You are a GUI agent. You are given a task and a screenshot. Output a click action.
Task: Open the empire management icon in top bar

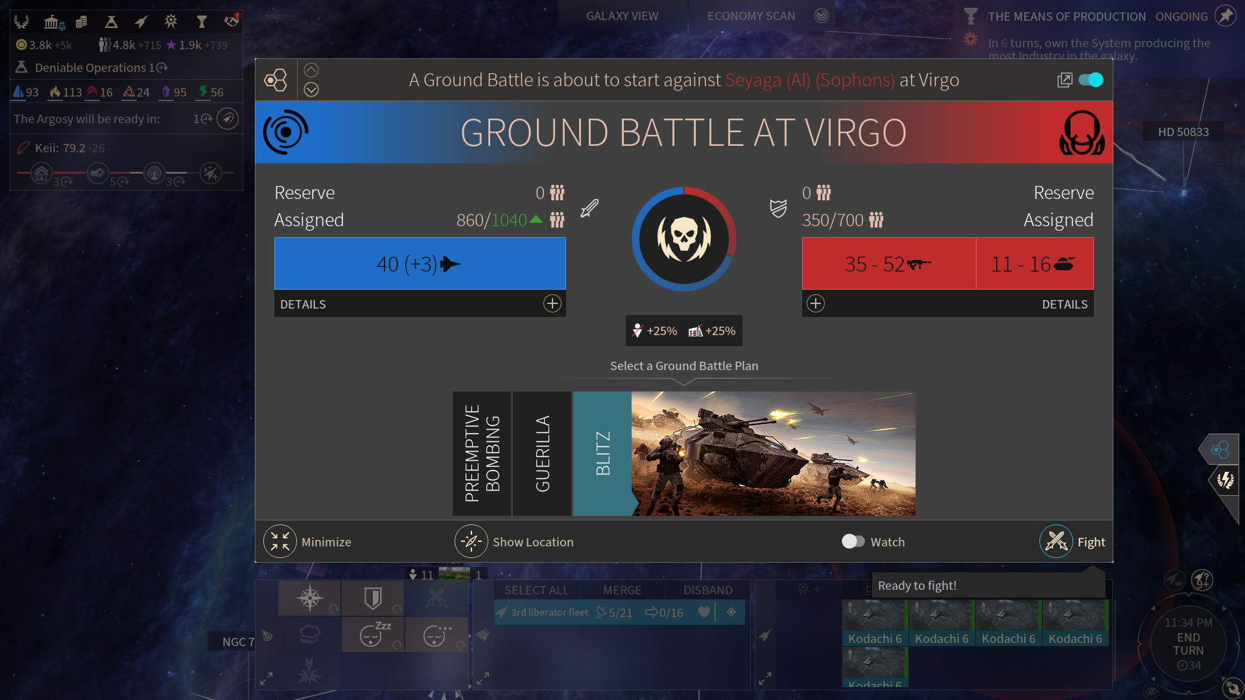(x=21, y=22)
